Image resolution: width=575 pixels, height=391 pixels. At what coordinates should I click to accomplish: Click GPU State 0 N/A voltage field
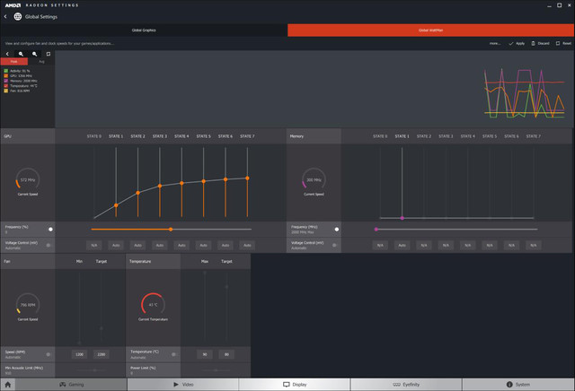[94, 245]
